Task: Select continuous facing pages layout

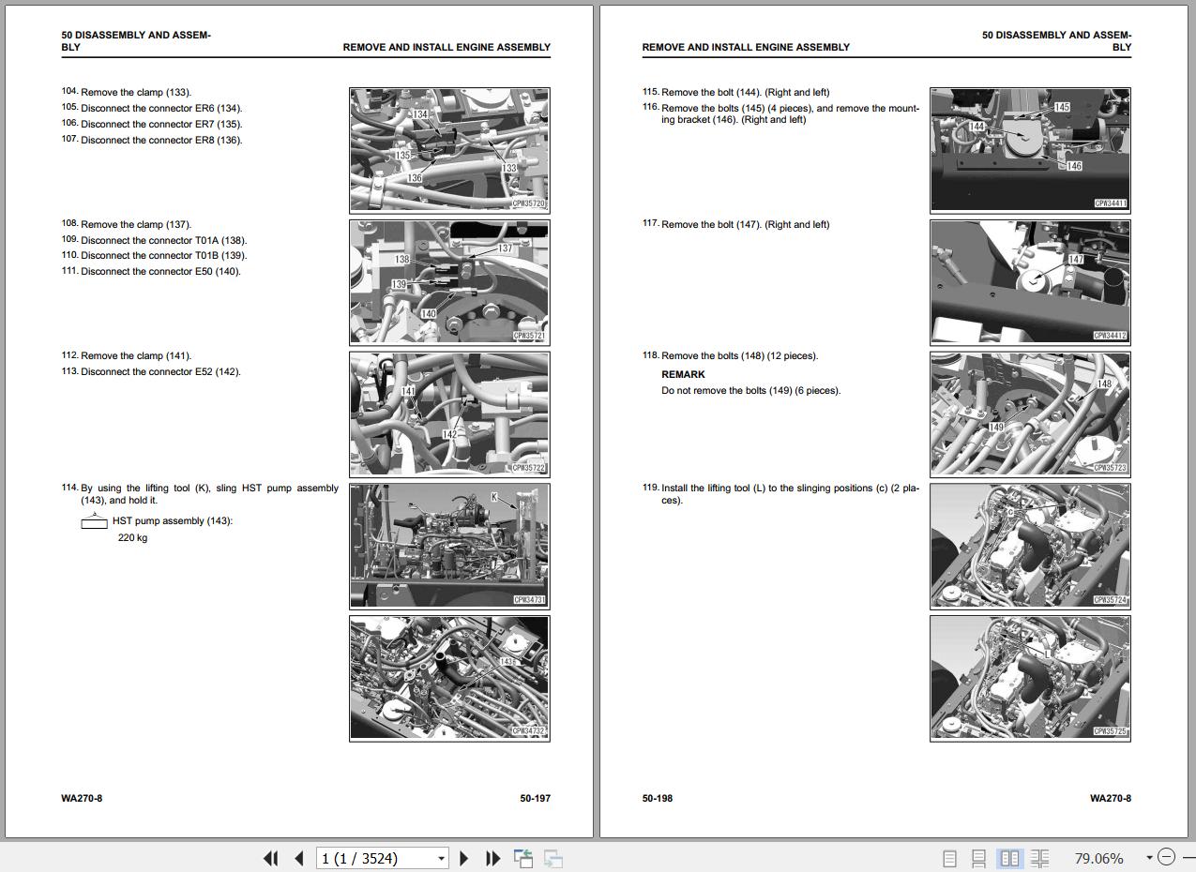Action: point(1039,858)
